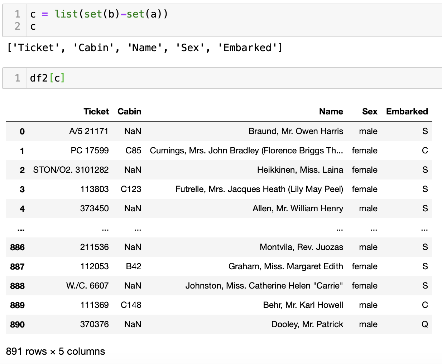
Task: Click cabin value B42
Action: 134,266
